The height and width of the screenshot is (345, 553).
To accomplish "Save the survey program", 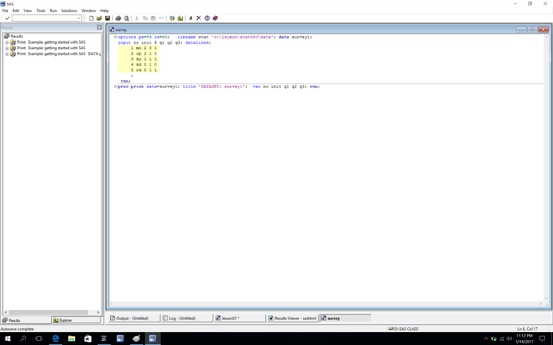I will tap(108, 18).
